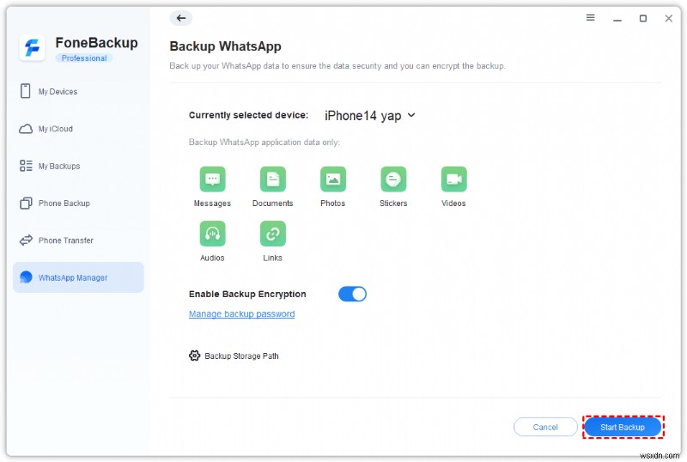Click the Backup WhatsApp heading text

225,46
